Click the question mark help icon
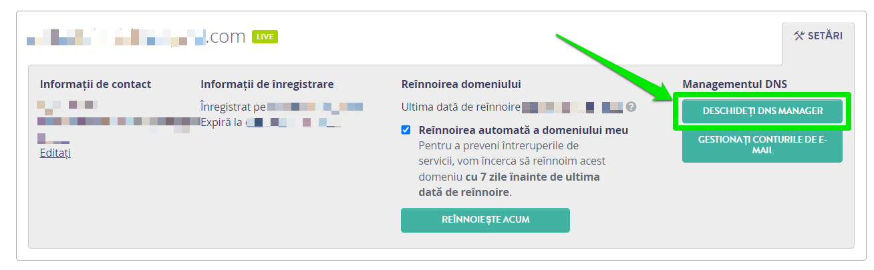 631,107
